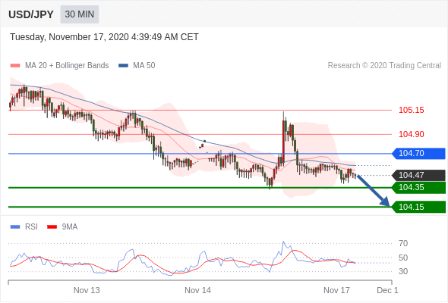Click the green 104.35 support tag
This screenshot has width=448, height=303.
pos(418,188)
